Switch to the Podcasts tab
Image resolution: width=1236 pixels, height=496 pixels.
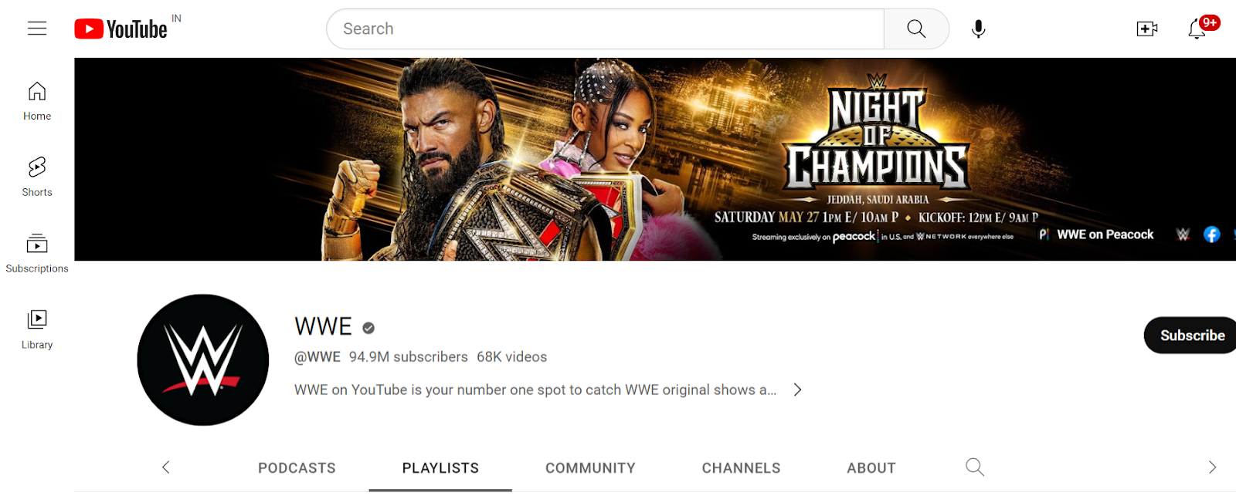coord(297,467)
